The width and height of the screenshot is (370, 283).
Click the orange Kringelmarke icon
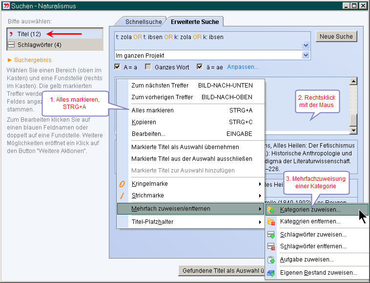click(123, 184)
